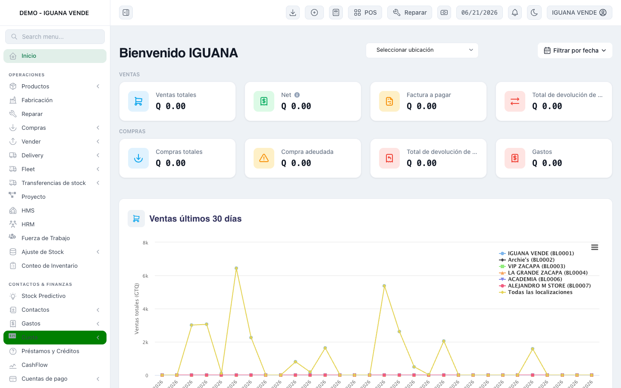Click the Ventas totales cart icon
The image size is (621, 388).
pyautogui.click(x=138, y=101)
